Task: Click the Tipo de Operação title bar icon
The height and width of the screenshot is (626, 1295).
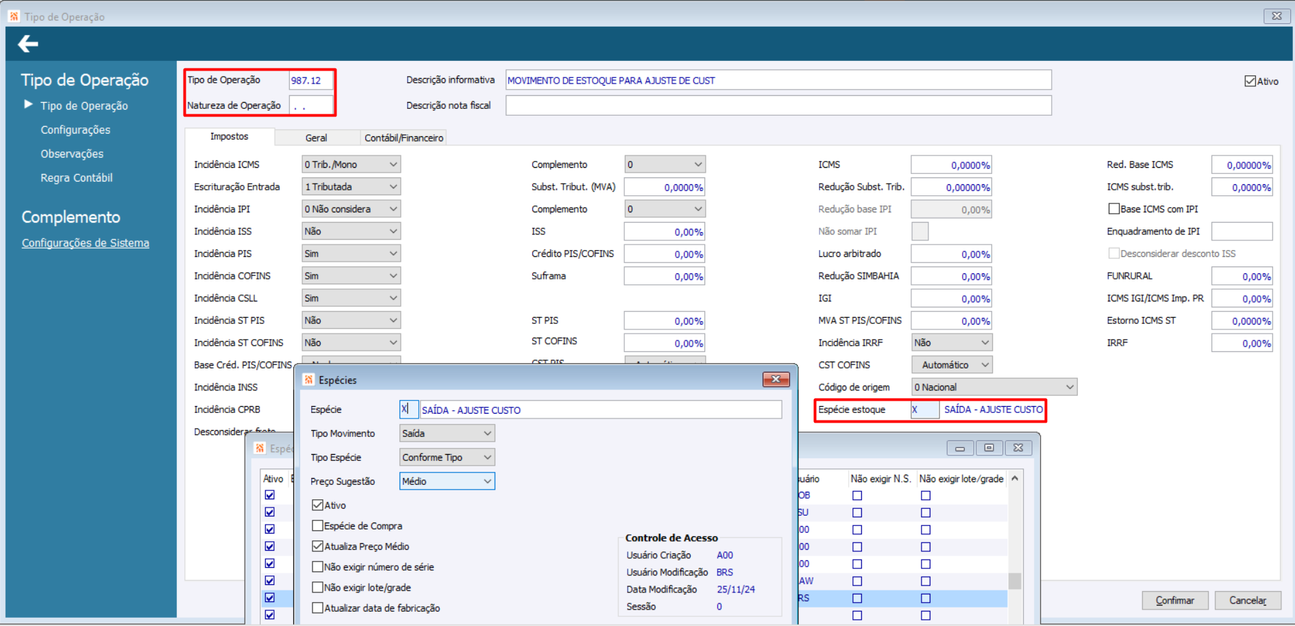Action: 14,16
